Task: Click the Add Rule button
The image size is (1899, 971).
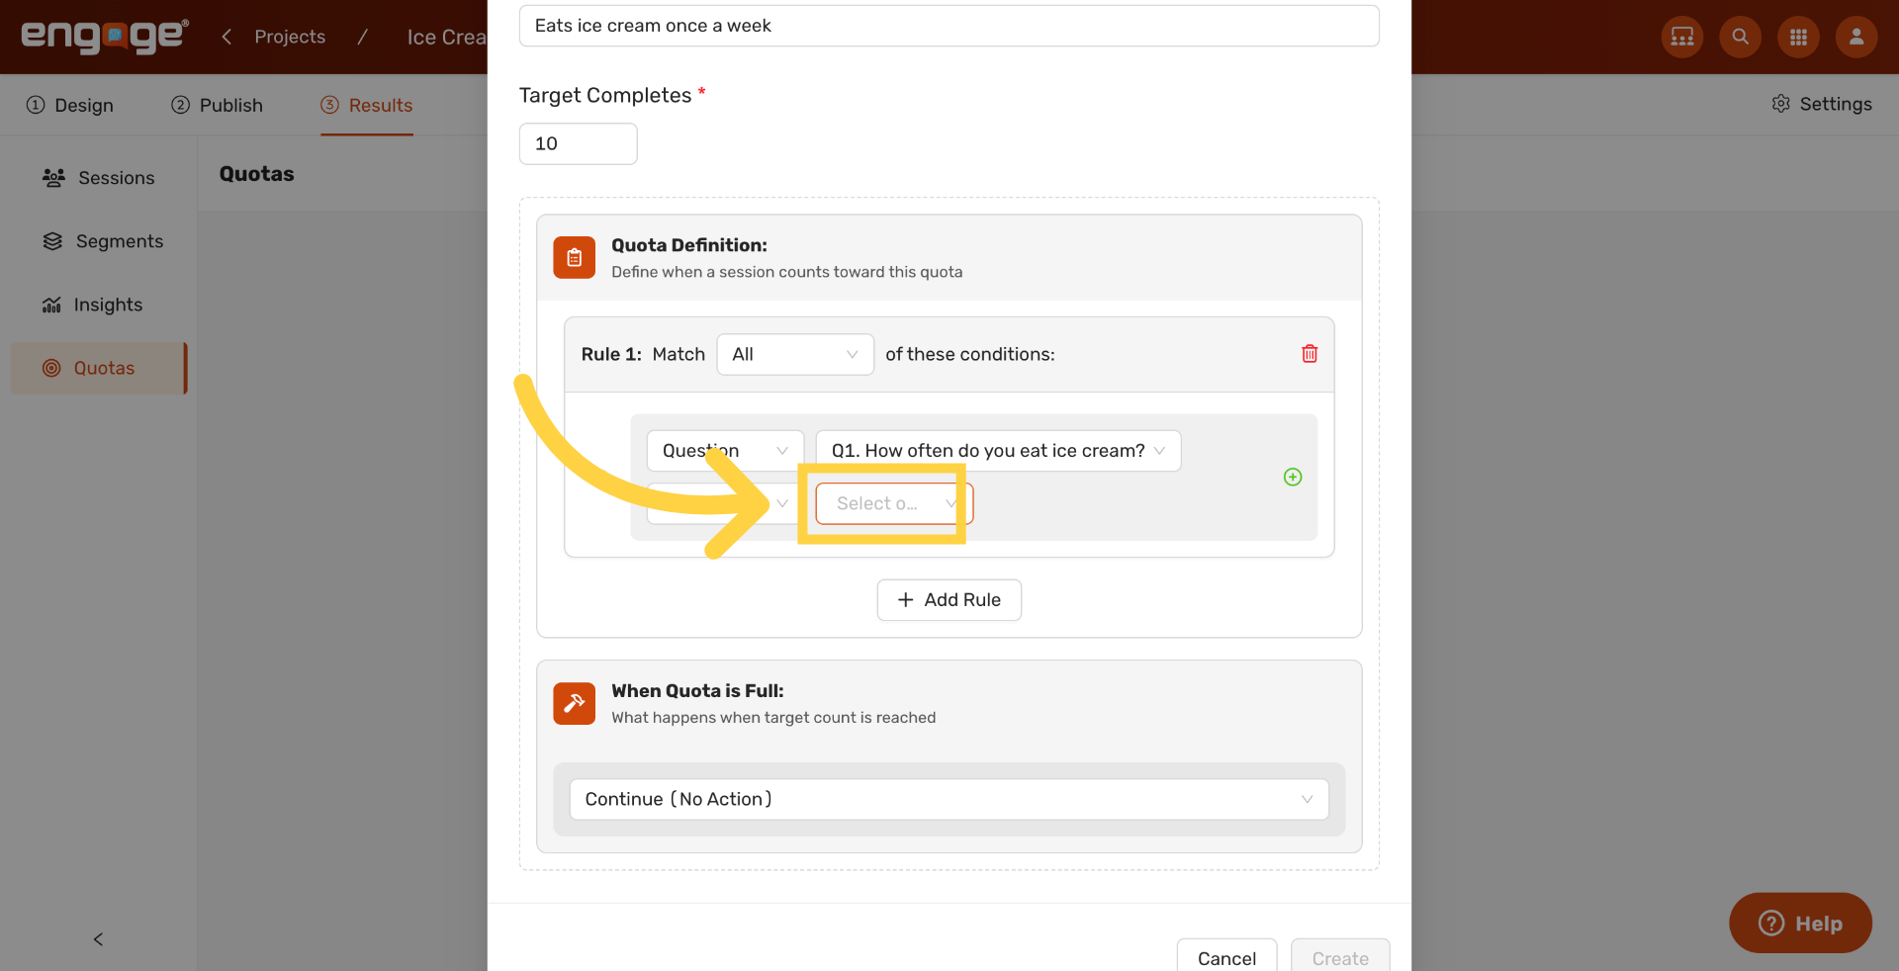Action: tap(949, 600)
